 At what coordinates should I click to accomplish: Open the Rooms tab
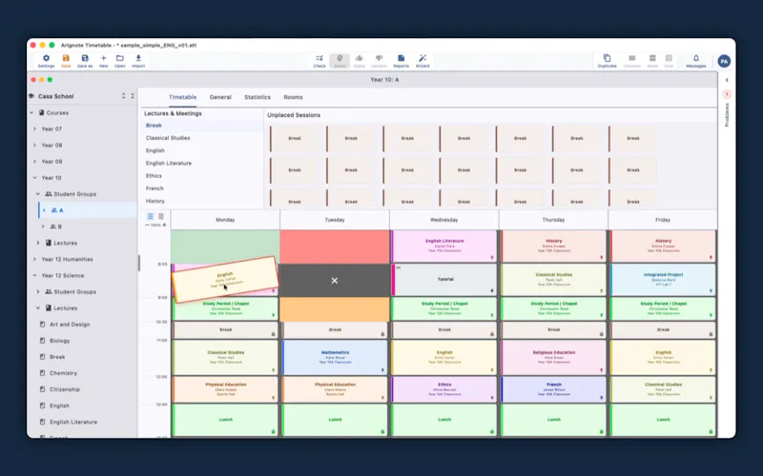[293, 97]
